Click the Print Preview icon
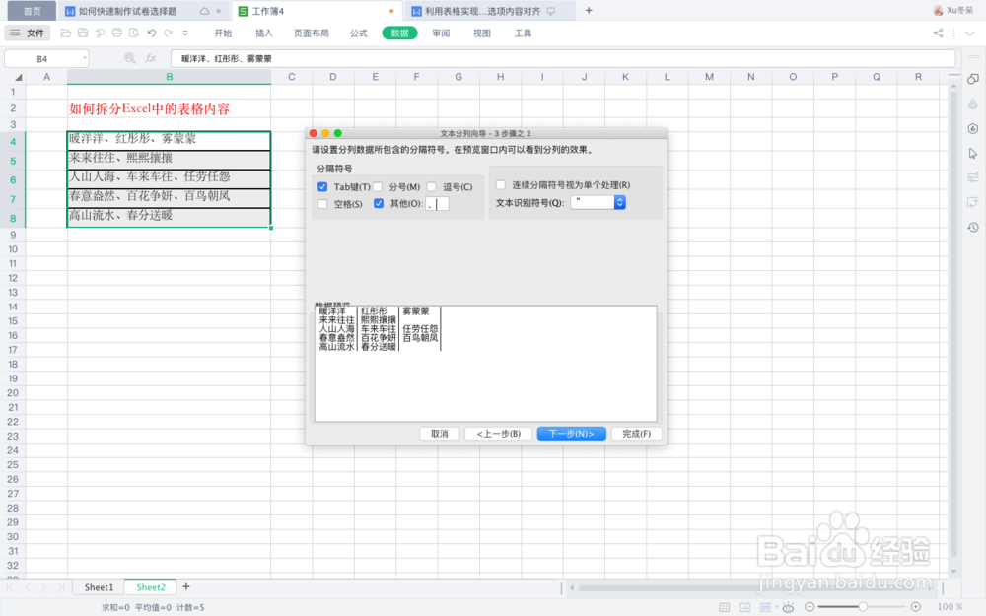This screenshot has height=616, width=986. [x=134, y=33]
